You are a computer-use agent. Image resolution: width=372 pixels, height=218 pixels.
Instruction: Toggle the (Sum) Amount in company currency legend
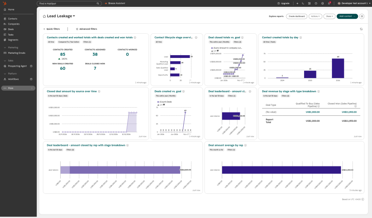[x=227, y=48]
